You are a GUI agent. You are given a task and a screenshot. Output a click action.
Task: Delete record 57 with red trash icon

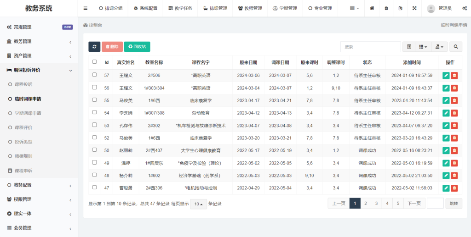(454, 75)
